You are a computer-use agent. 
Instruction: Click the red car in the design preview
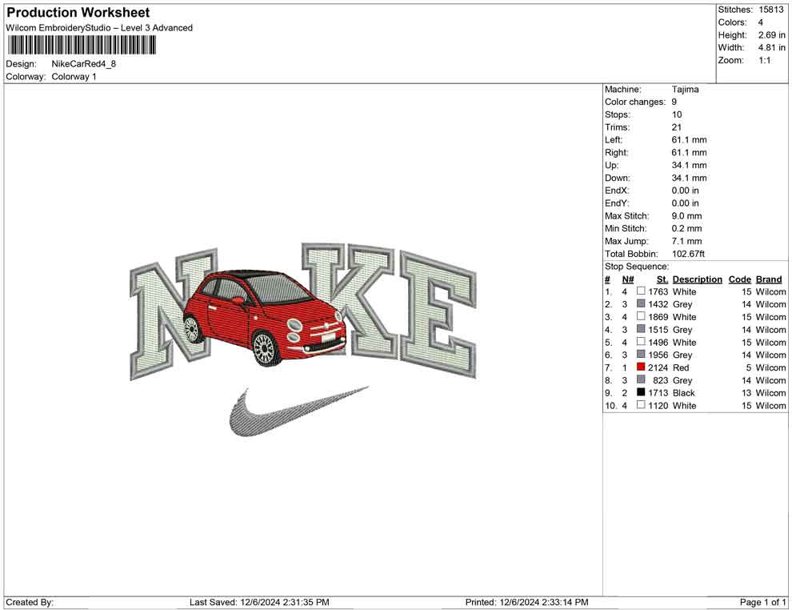click(264, 317)
